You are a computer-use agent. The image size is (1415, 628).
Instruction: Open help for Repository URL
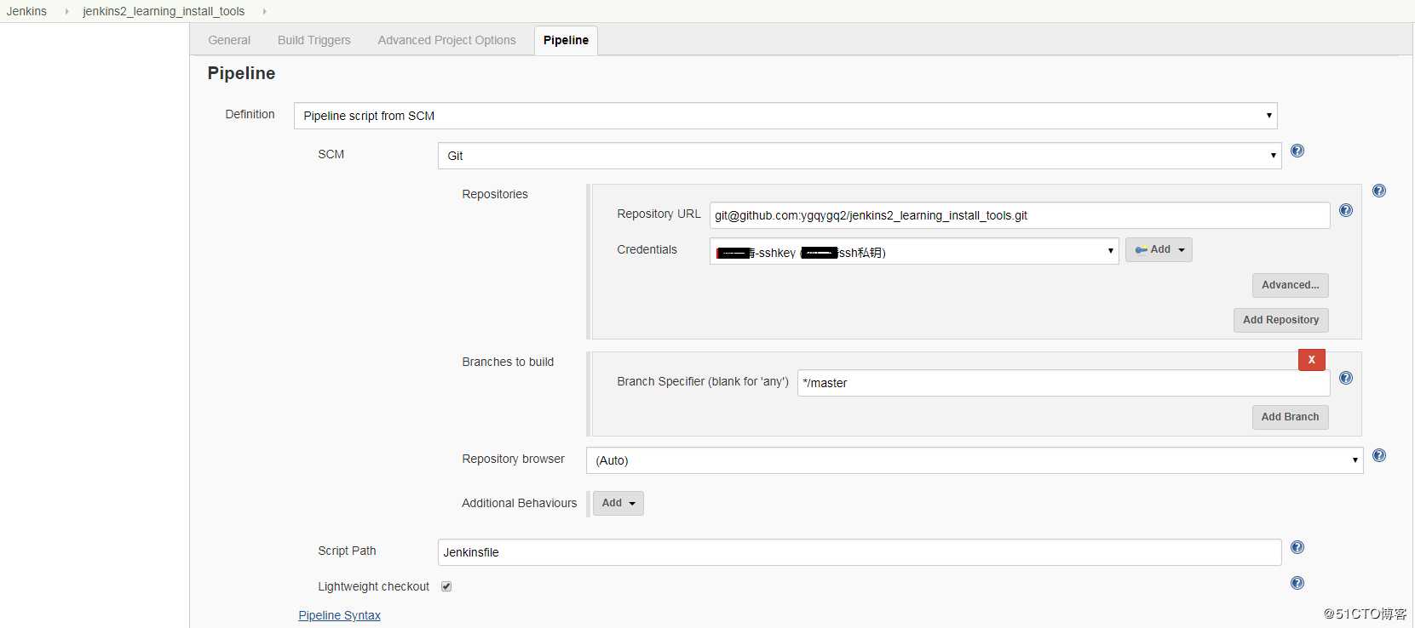click(1345, 210)
